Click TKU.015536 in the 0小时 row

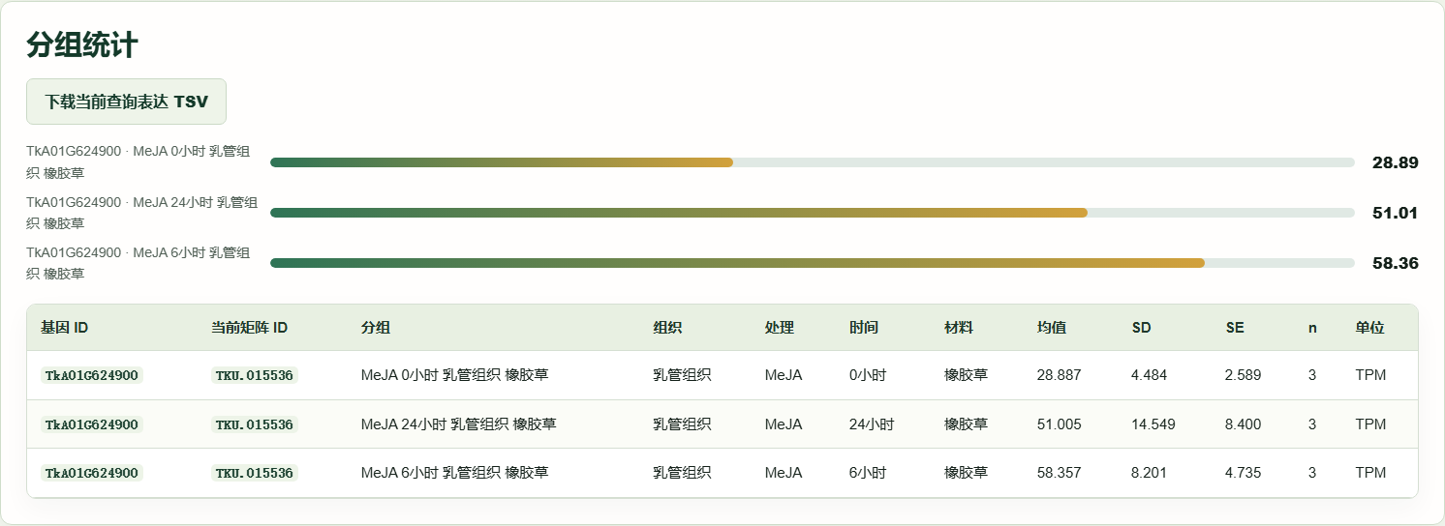click(x=255, y=375)
